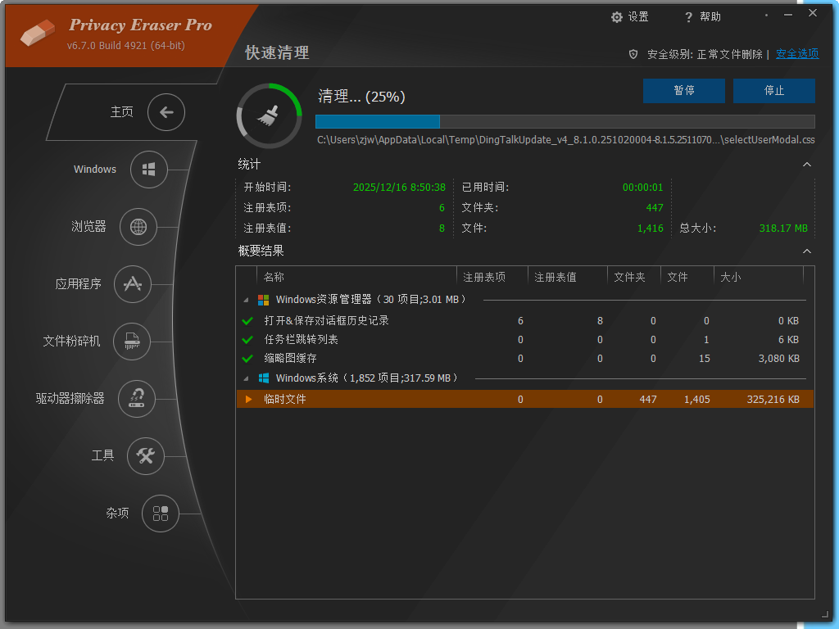Screen dimensions: 839x629
Task: Select the 浏览器 menu label
Action: pyautogui.click(x=88, y=226)
